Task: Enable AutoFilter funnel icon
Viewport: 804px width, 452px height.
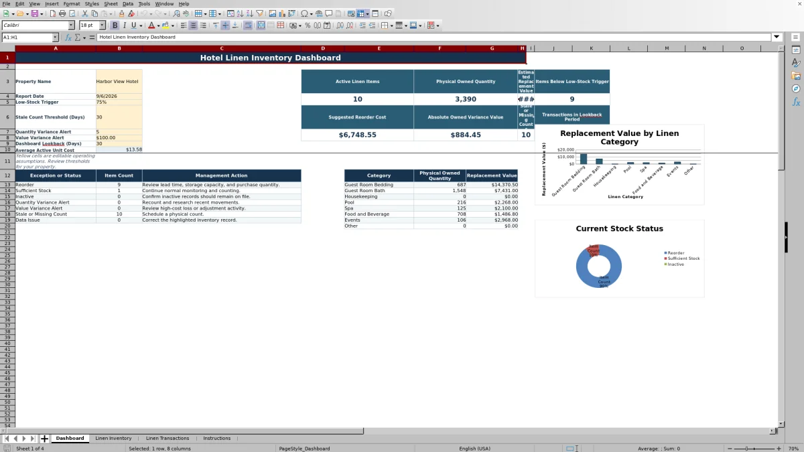Action: coord(259,13)
